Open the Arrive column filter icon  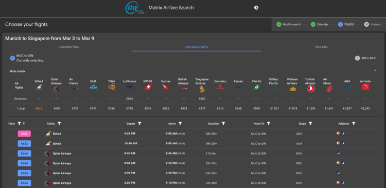(180, 124)
